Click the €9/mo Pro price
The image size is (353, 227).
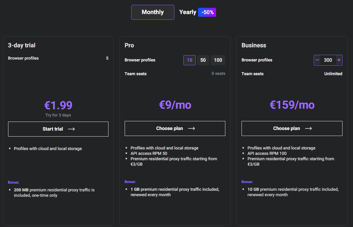point(175,105)
